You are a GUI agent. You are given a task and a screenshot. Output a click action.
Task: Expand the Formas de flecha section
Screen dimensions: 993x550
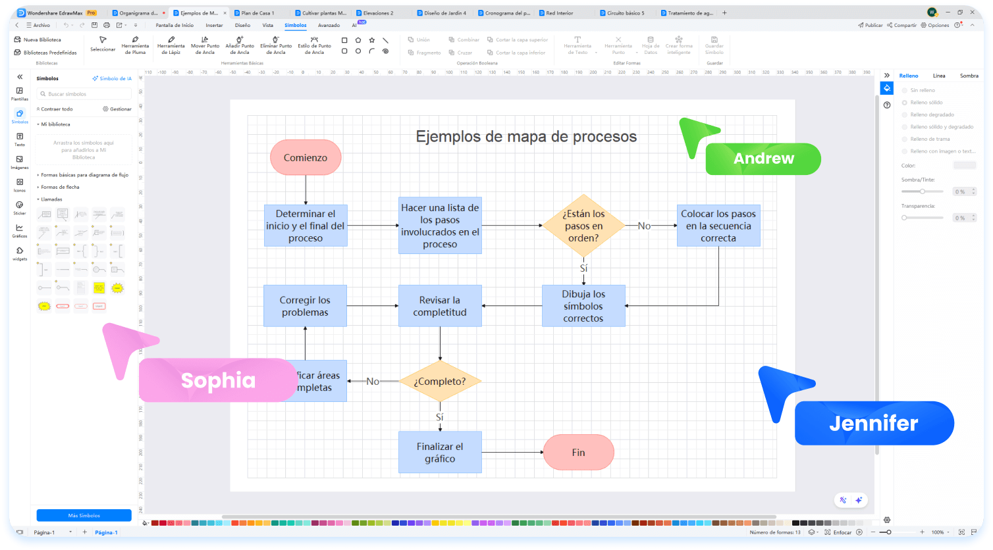pos(60,187)
